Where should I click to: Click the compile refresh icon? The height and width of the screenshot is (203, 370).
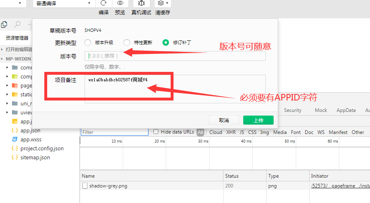103,3
